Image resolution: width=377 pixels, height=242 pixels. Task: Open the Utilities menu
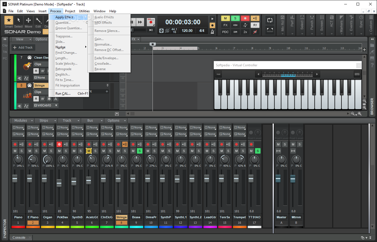click(84, 11)
